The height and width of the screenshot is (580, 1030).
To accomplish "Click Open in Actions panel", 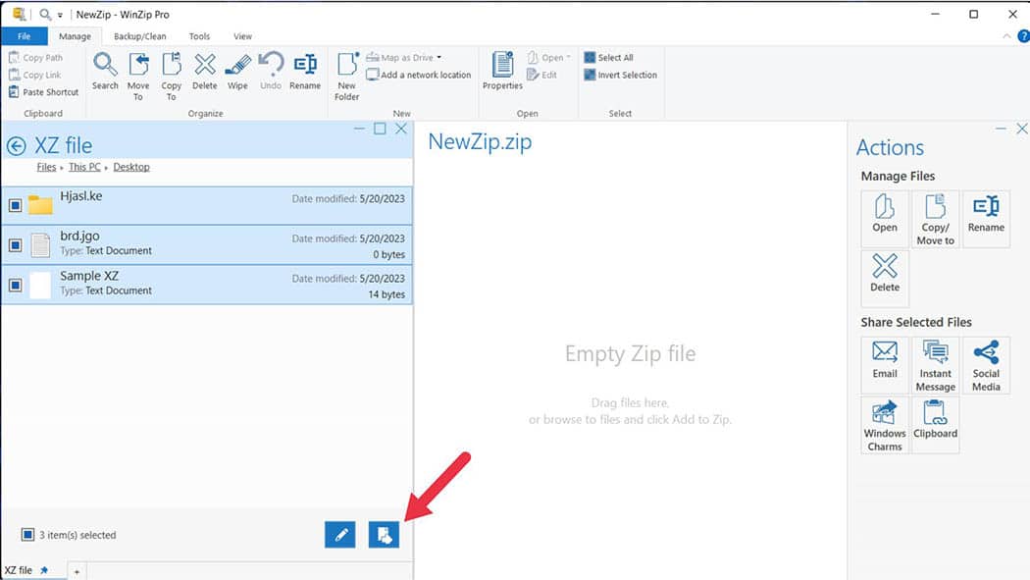I will pos(885,219).
